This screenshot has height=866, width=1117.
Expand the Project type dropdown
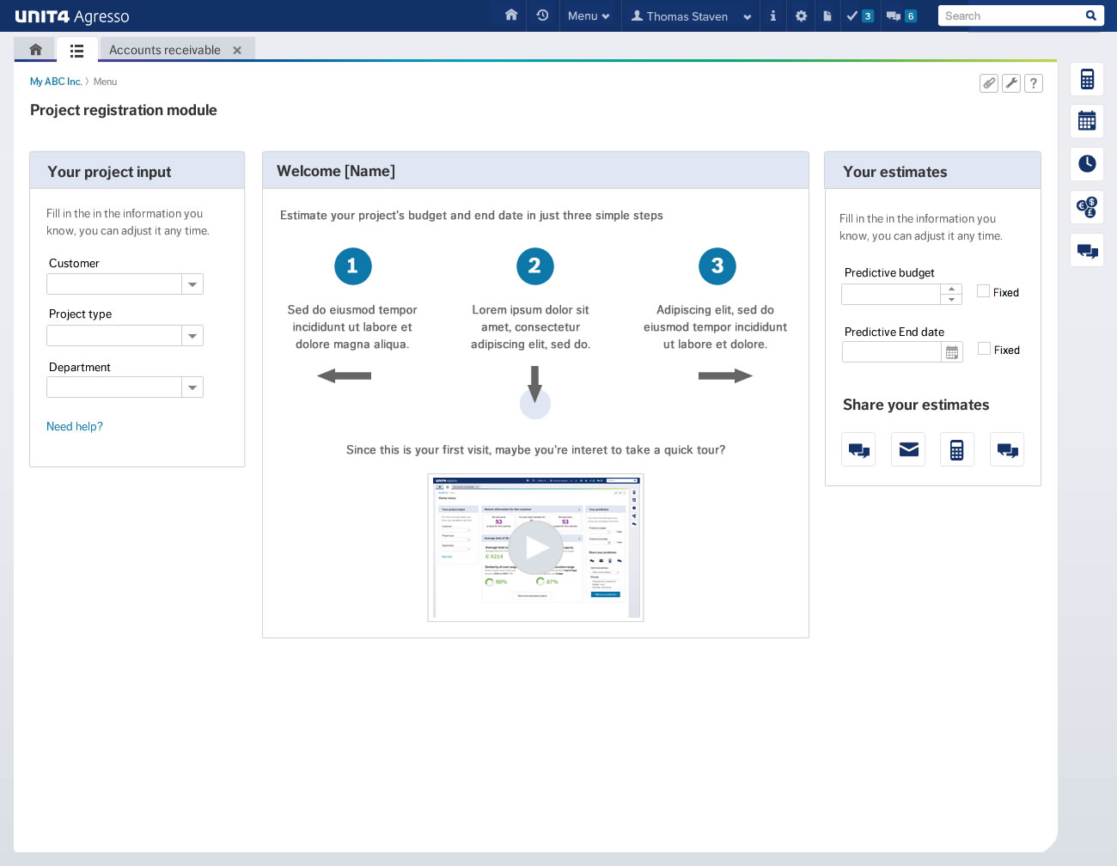tap(192, 336)
